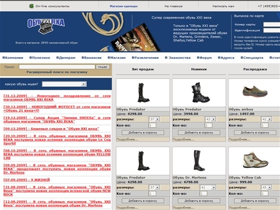Open news 20.10.2009 Le Coq Sportif
This screenshot has height=210, width=280.
coord(57,139)
